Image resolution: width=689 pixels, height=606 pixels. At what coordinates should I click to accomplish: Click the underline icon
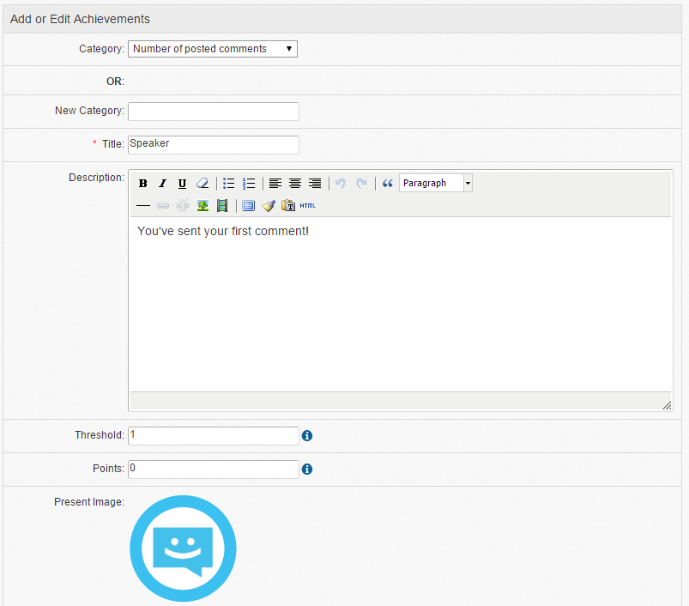point(182,184)
